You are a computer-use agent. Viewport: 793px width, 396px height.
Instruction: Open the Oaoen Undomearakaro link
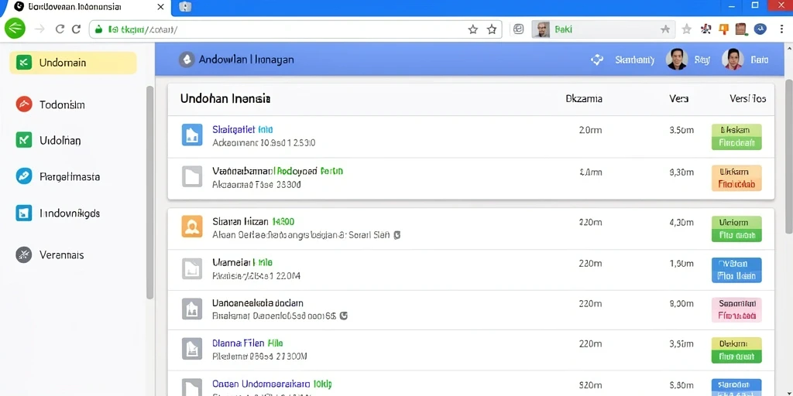click(272, 384)
